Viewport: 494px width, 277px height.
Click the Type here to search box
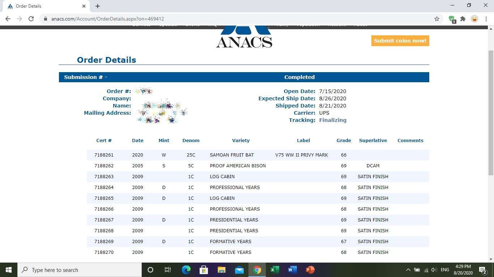(80, 270)
